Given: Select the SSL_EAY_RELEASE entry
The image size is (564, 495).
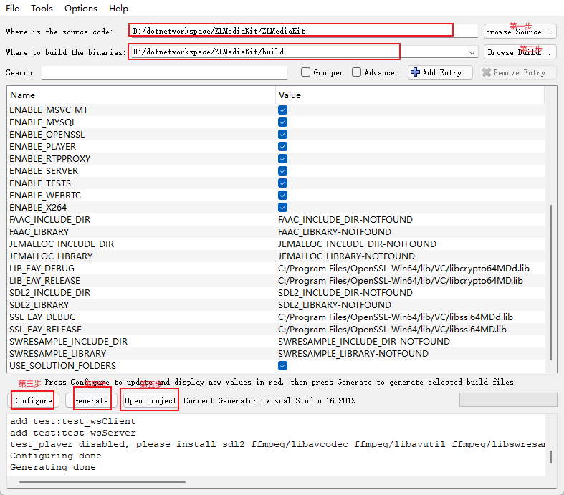Looking at the screenshot, I should (x=45, y=330).
